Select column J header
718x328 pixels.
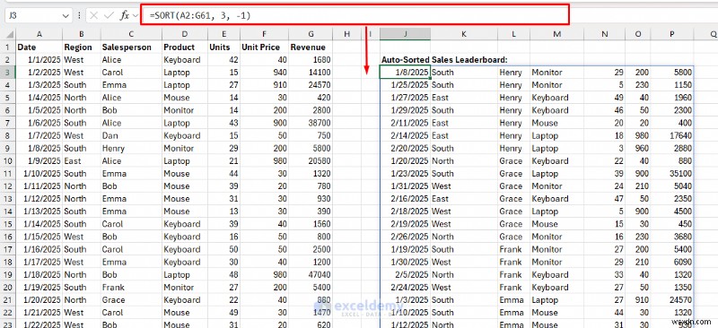[x=406, y=34]
